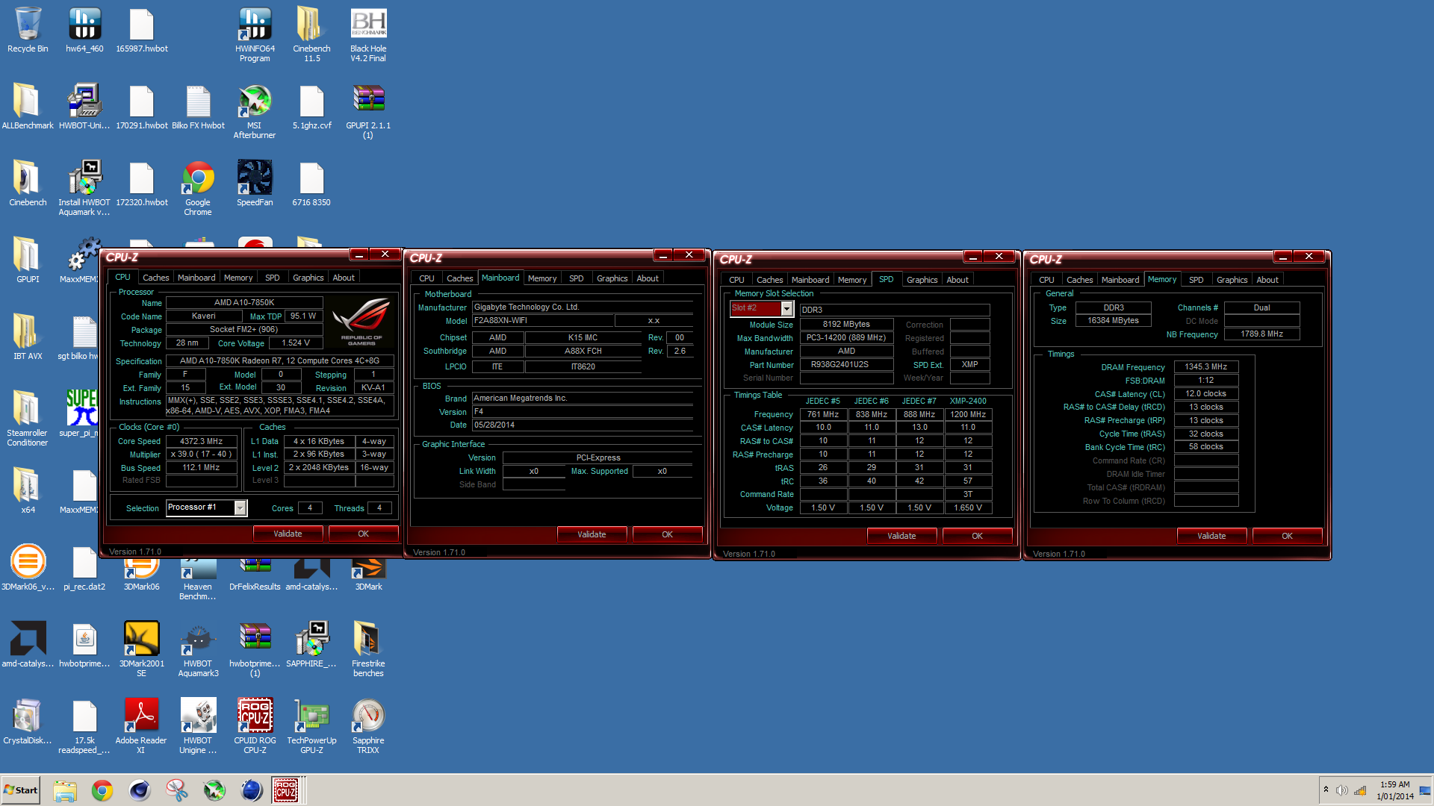This screenshot has height=806, width=1434.
Task: Open HWBOT Unigine desktop icon
Action: 198,726
